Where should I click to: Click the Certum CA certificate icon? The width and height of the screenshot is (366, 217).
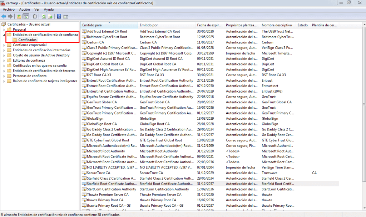(x=84, y=42)
